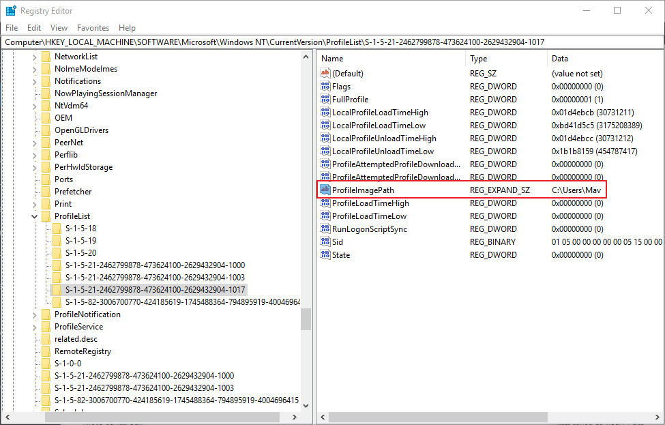Expand the Notifications key
The height and width of the screenshot is (425, 665).
[x=34, y=81]
